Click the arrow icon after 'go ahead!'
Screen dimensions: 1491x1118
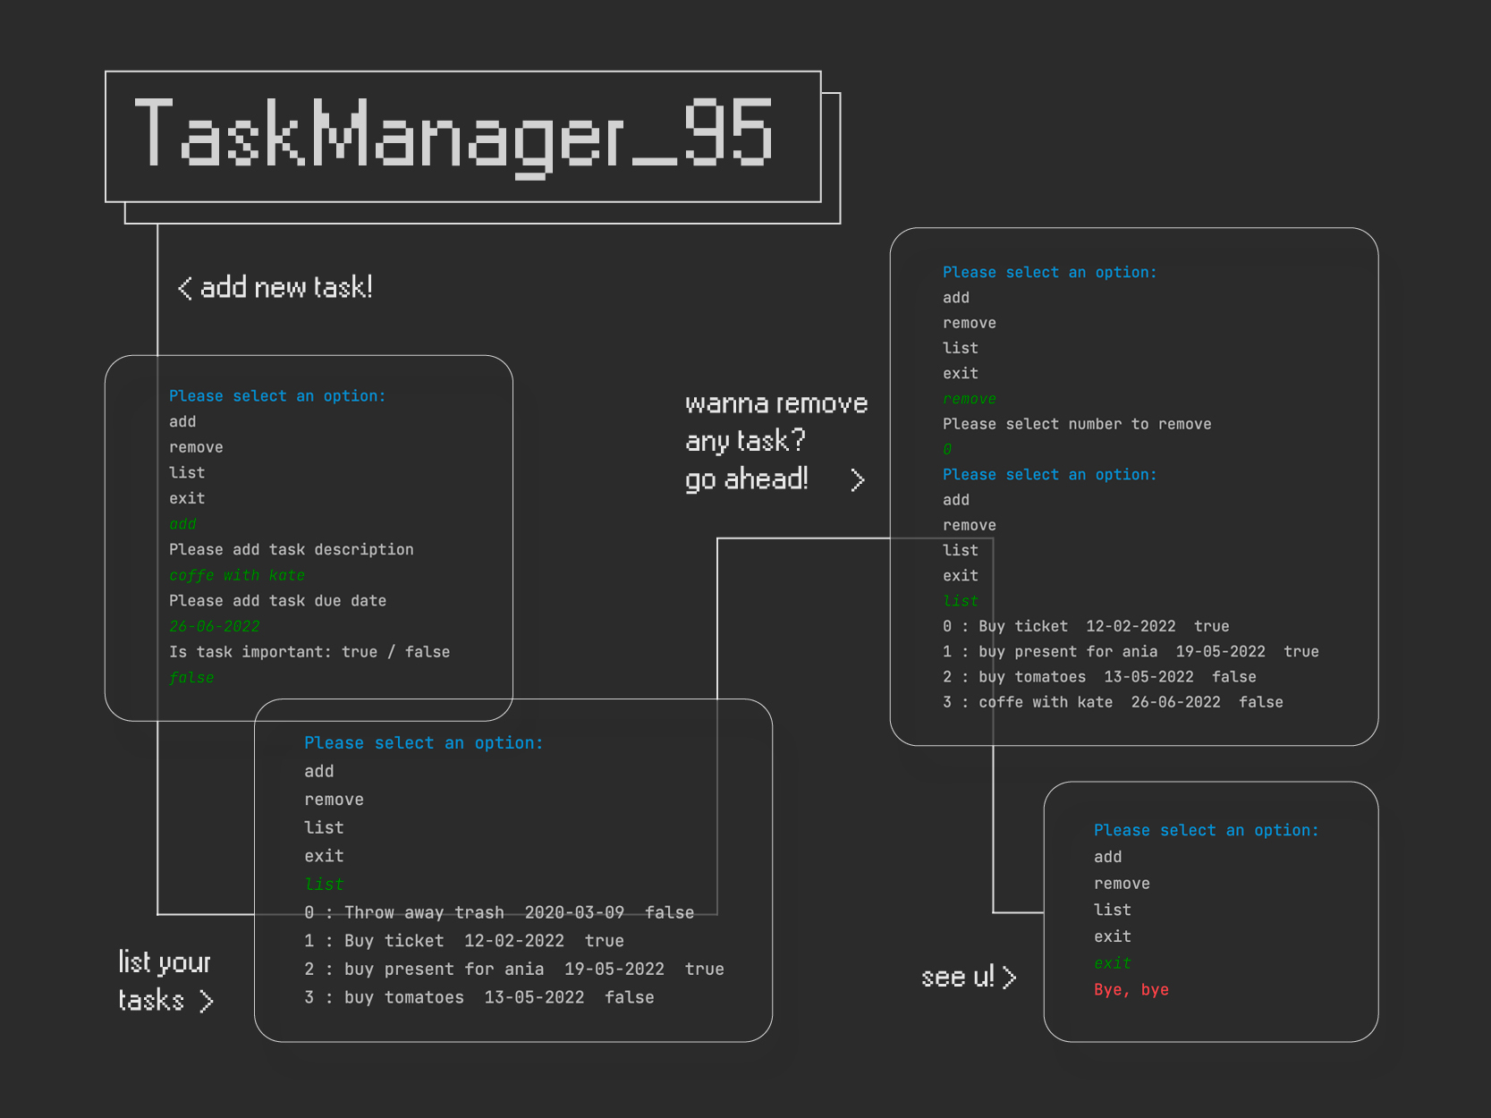point(858,480)
